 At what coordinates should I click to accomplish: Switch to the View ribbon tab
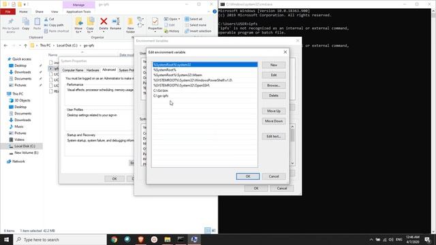click(x=54, y=12)
